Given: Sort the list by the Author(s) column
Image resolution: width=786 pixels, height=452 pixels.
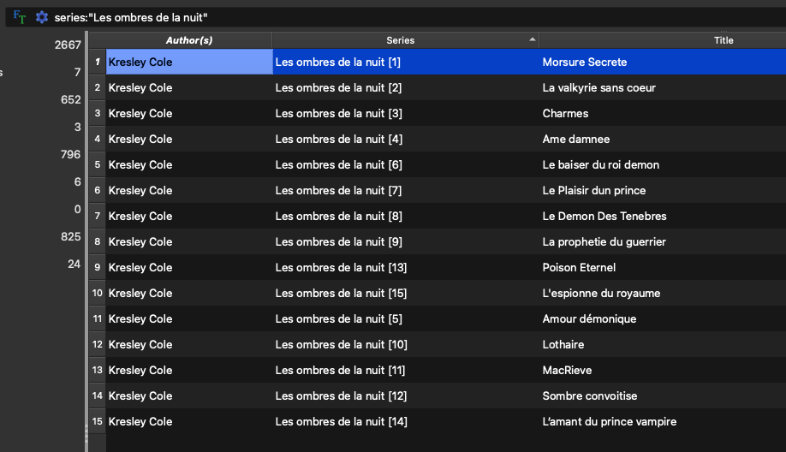Looking at the screenshot, I should 188,40.
